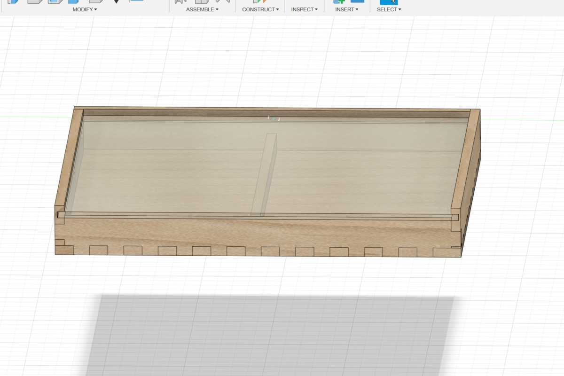Click the Joint icon directly above ASSEMBLE label
The width and height of the screenshot is (564, 376).
click(x=202, y=1)
